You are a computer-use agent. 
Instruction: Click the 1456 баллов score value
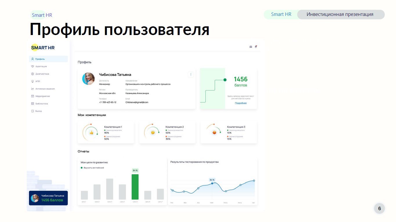tap(241, 82)
